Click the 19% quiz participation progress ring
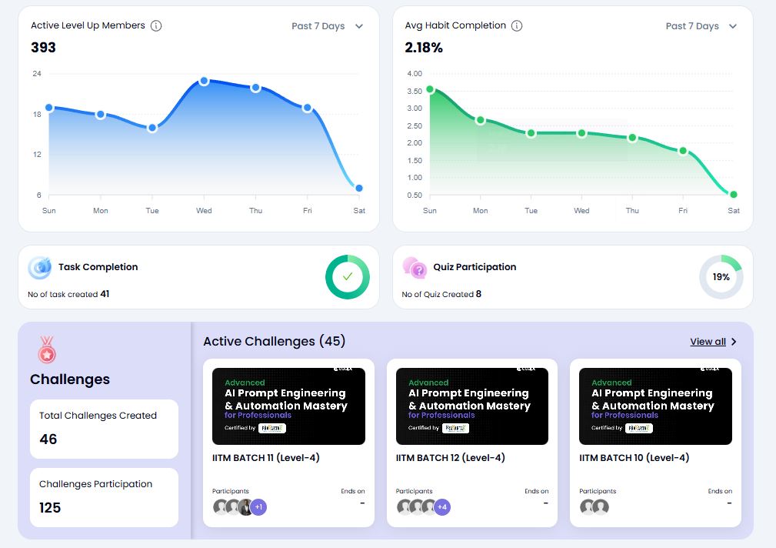776x548 pixels. click(721, 277)
